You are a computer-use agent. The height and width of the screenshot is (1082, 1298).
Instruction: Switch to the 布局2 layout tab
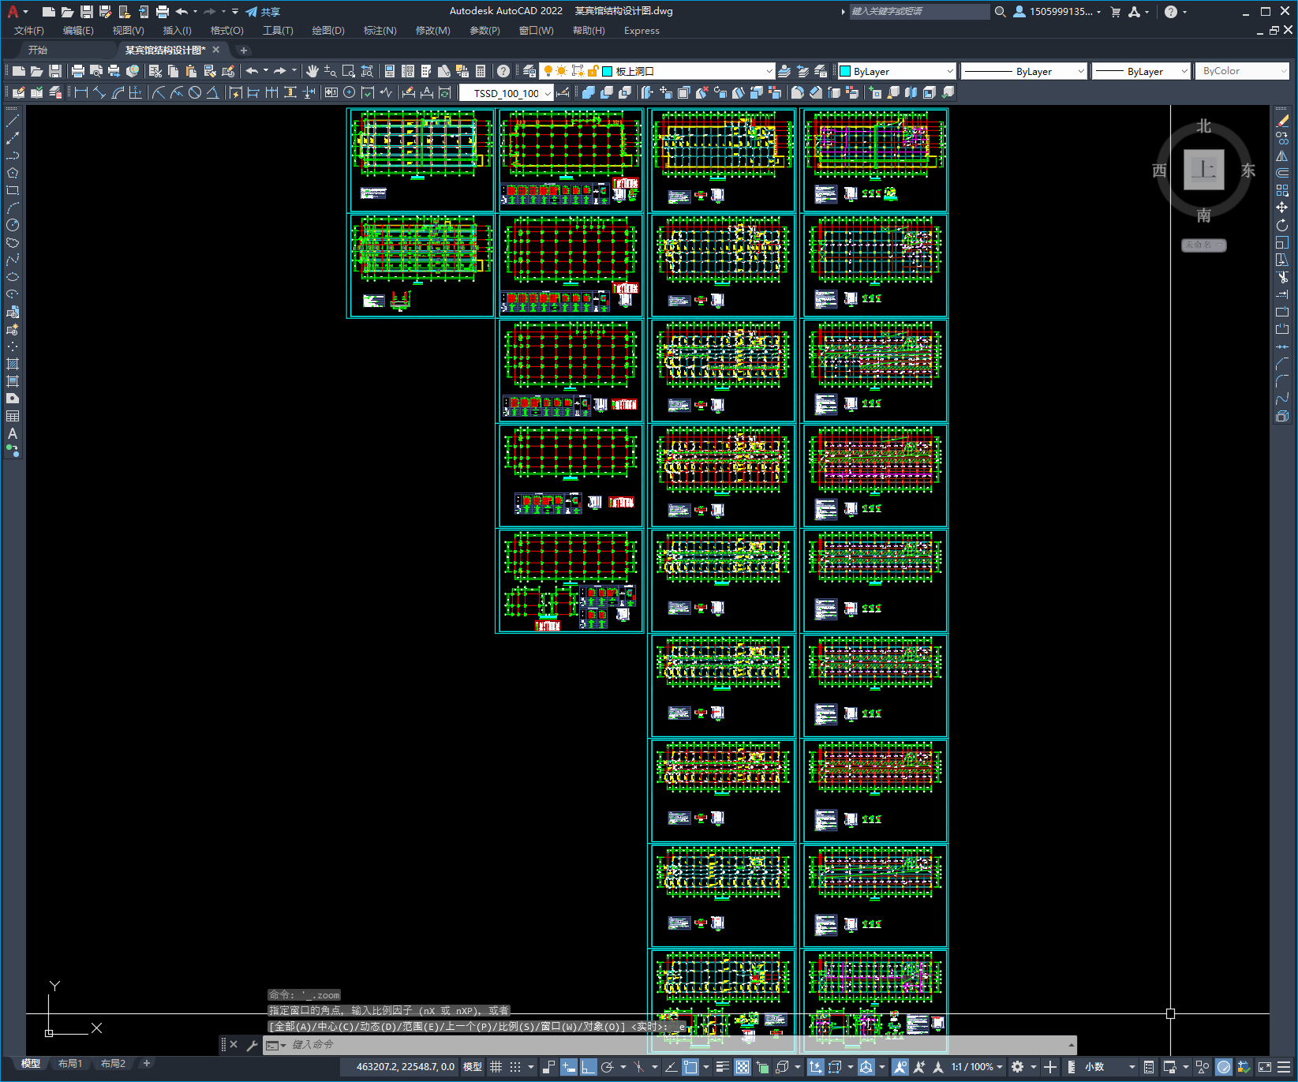[x=113, y=1064]
